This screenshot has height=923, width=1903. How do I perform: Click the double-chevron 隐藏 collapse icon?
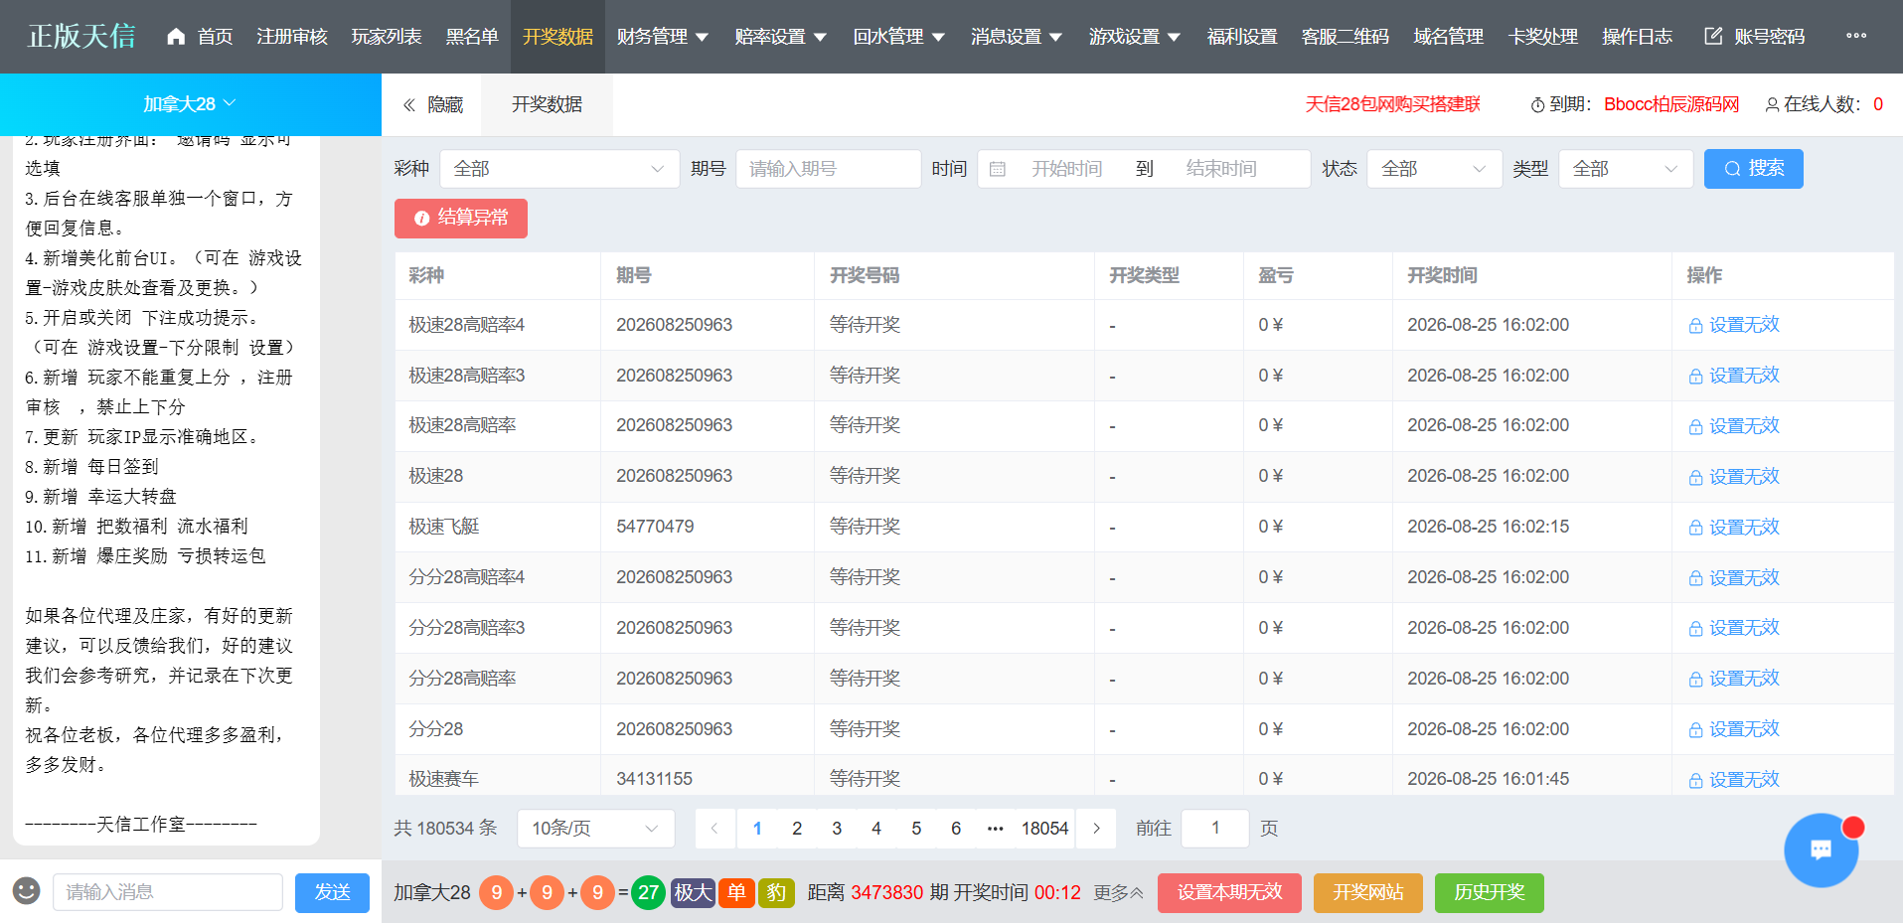click(409, 104)
